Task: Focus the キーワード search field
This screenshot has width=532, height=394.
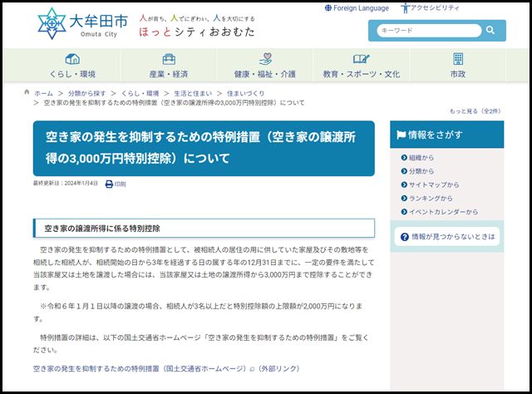Action: coord(429,31)
